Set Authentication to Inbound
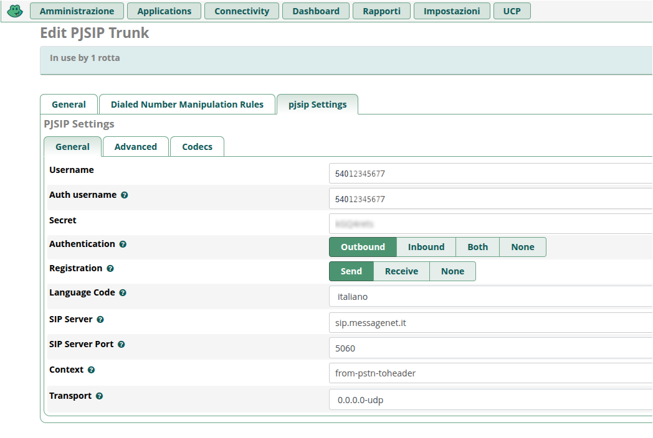This screenshot has height=438, width=653. [x=426, y=247]
